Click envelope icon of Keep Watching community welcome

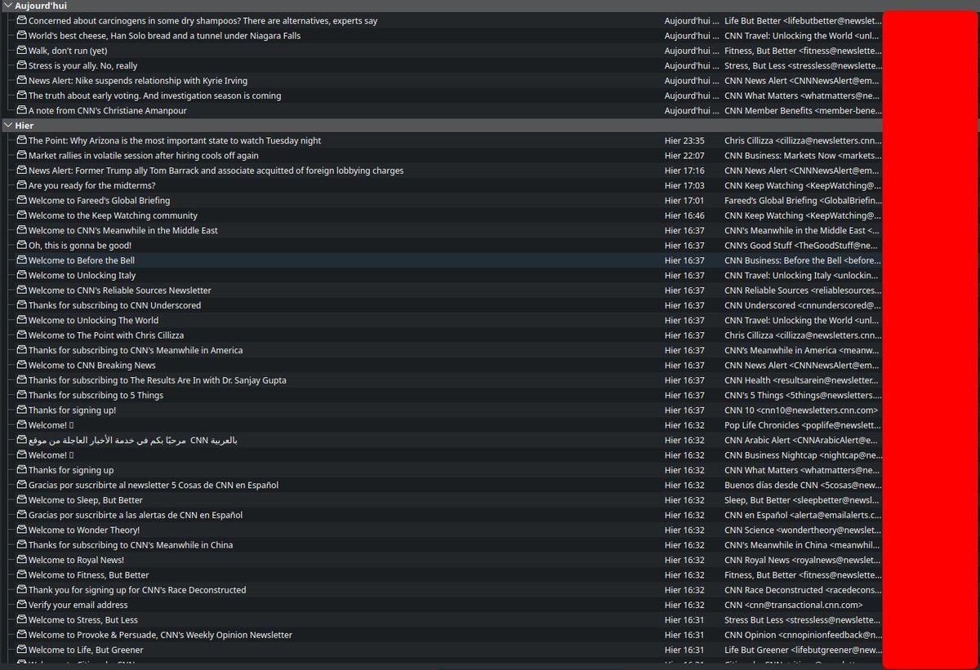pyautogui.click(x=22, y=215)
